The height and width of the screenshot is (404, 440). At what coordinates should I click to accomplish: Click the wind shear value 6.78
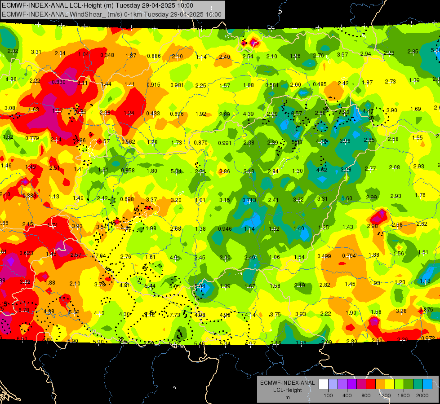[x=23, y=310]
